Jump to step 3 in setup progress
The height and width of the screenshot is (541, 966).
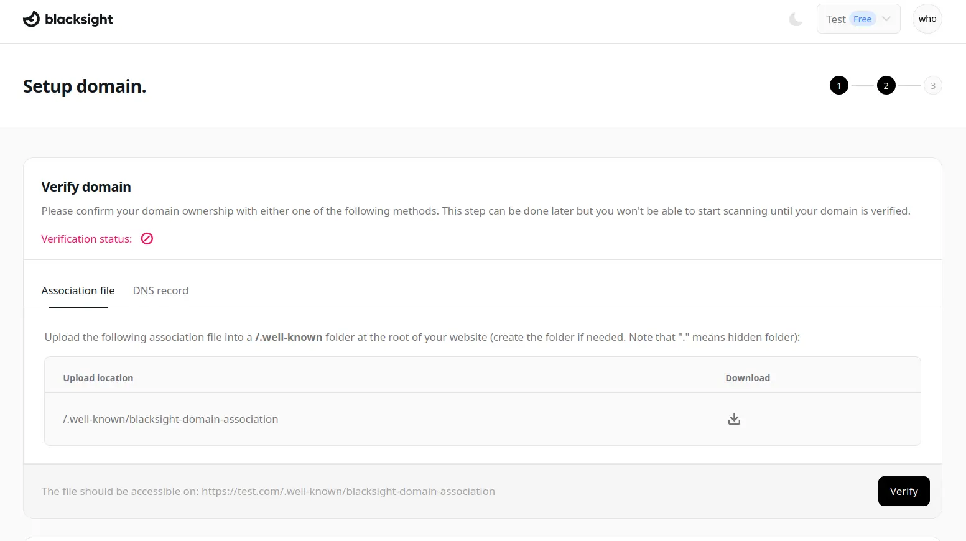(932, 86)
